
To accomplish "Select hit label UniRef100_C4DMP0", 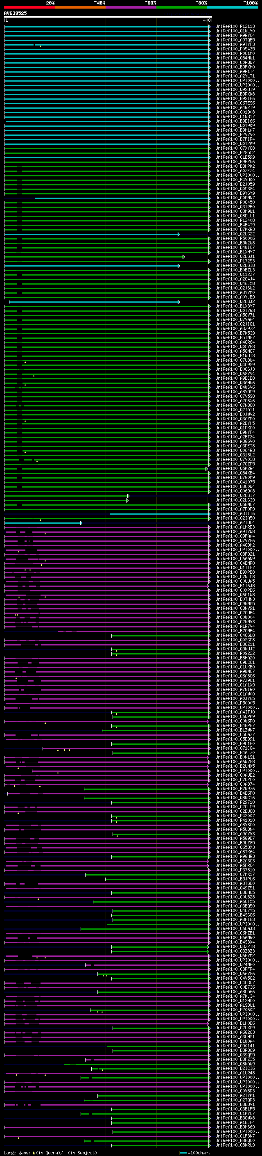I will (235, 563).
